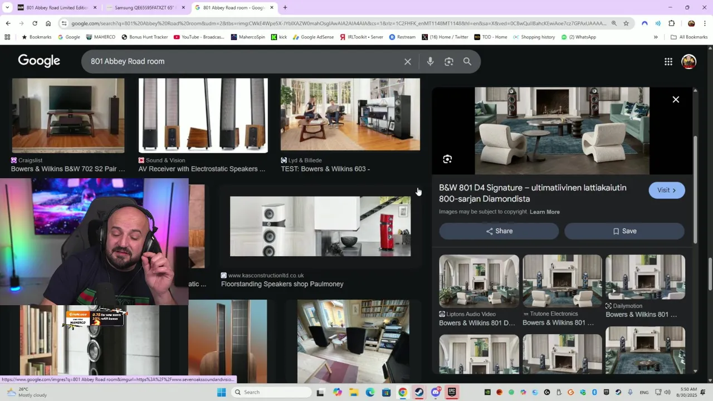Open the Learn More copyright link
713x401 pixels.
pos(545,212)
